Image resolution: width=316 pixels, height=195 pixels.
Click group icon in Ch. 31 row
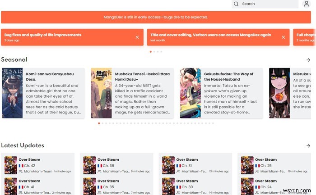[x=178, y=171]
